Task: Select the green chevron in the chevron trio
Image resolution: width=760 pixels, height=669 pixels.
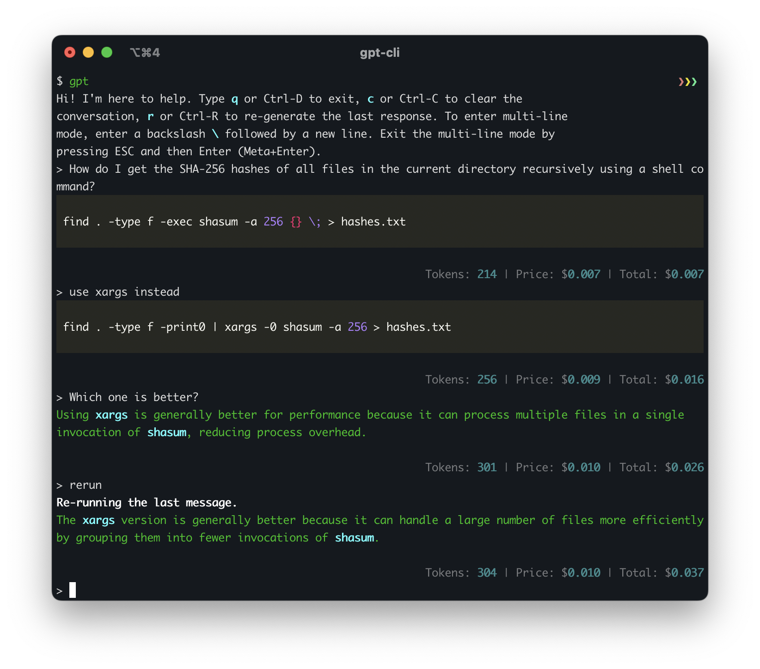Action: (694, 81)
